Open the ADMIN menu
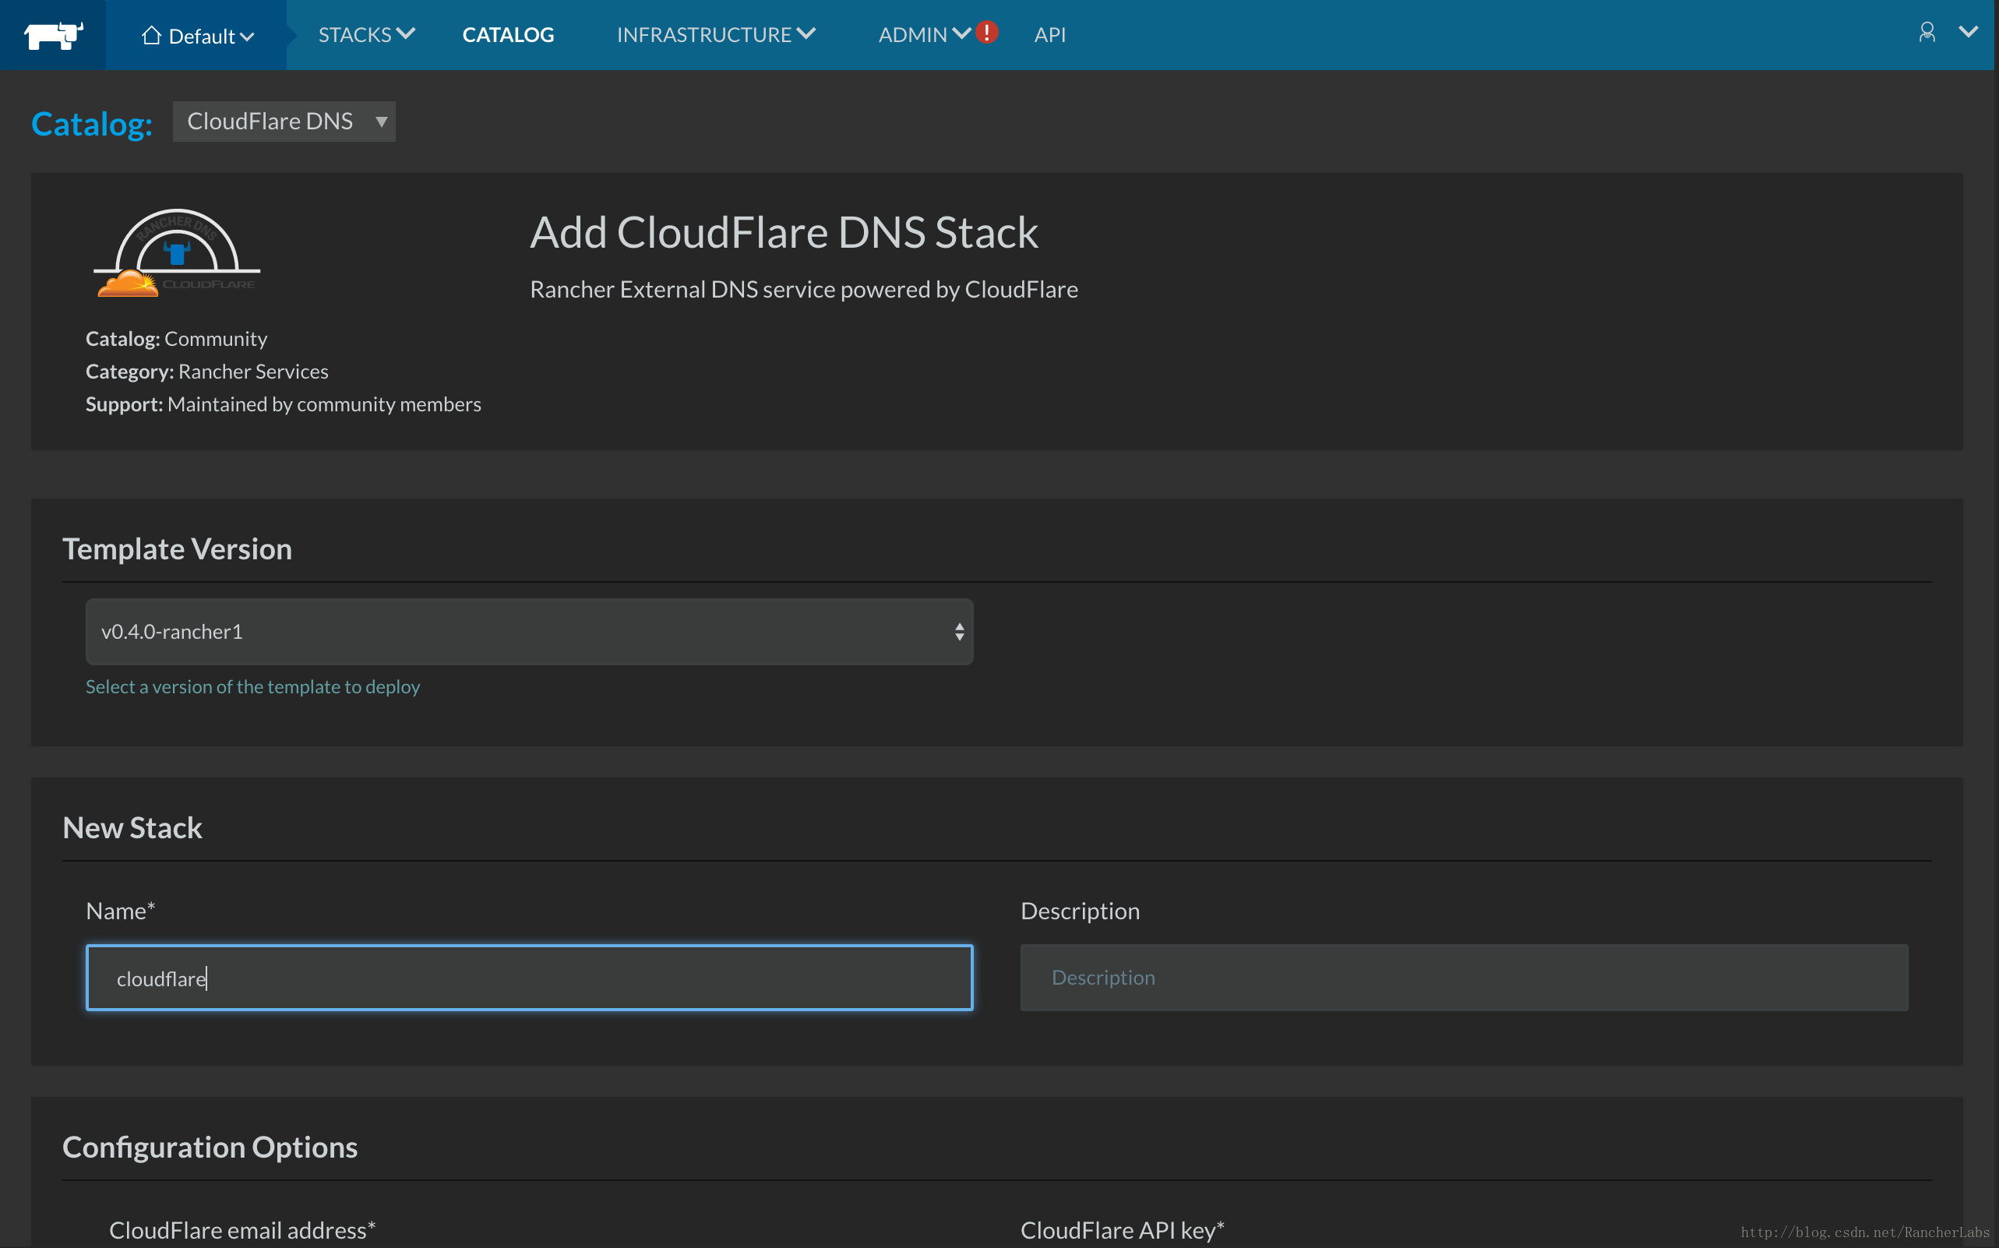The image size is (1999, 1248). [x=924, y=34]
